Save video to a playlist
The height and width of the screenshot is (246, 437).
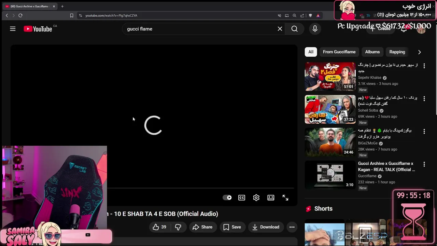(232, 227)
